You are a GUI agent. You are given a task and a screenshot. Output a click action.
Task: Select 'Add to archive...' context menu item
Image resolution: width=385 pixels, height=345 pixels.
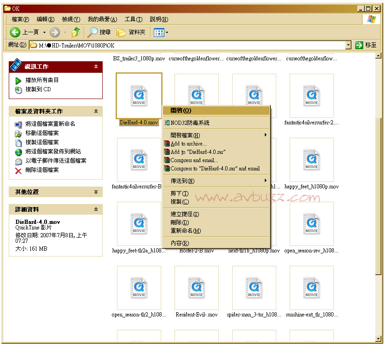[x=188, y=144]
